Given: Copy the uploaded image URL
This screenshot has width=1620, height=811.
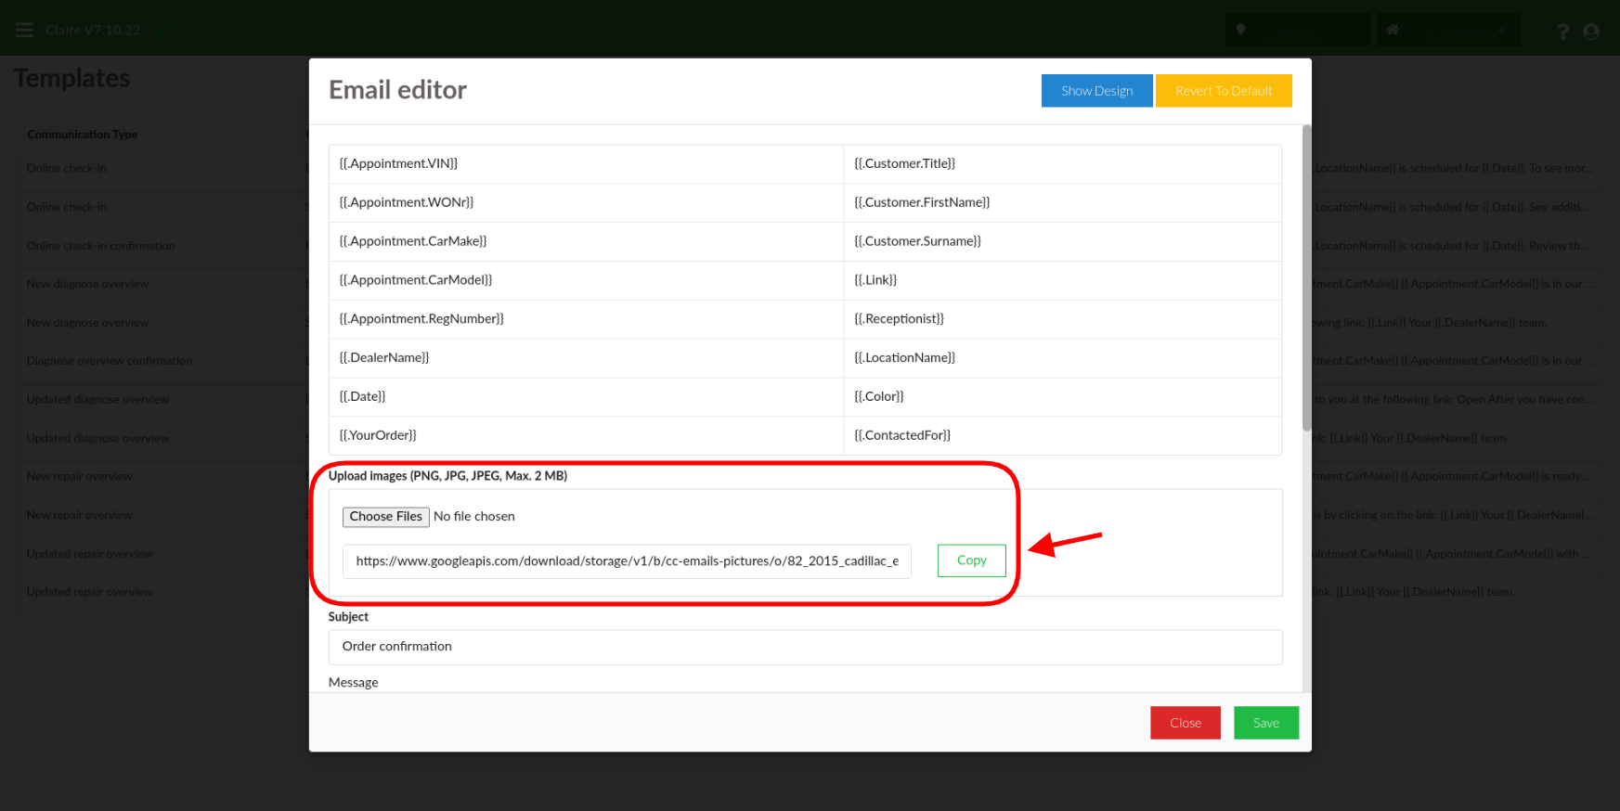Looking at the screenshot, I should 971,560.
